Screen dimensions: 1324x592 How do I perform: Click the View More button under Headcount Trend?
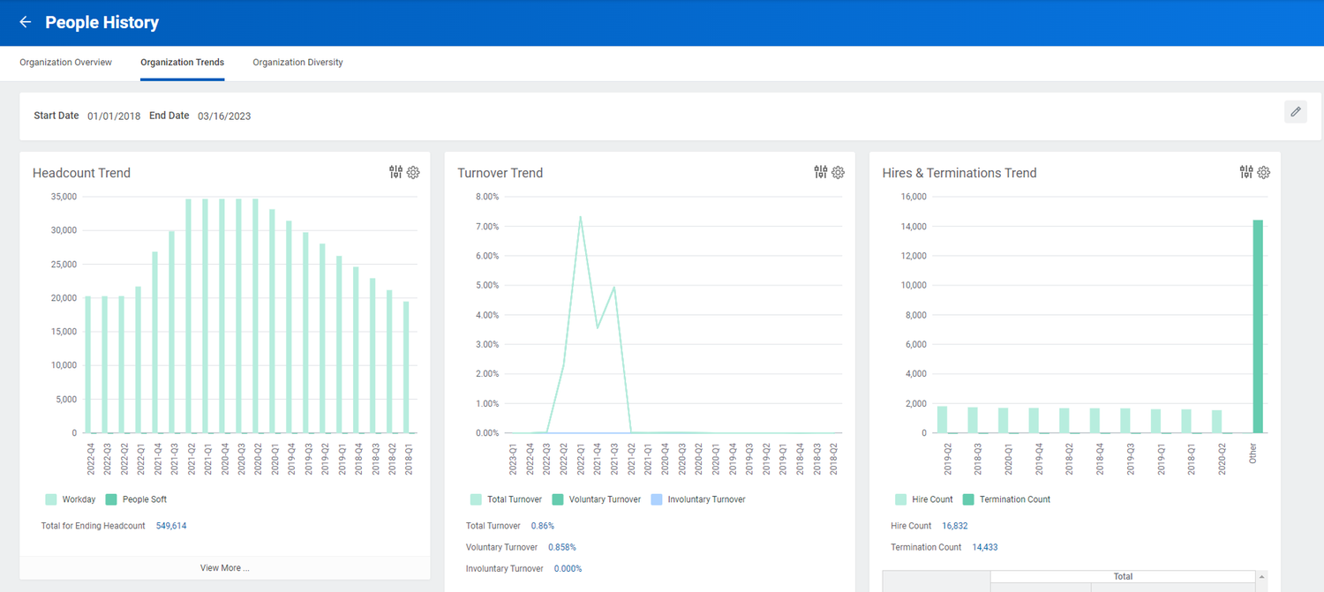pos(224,568)
